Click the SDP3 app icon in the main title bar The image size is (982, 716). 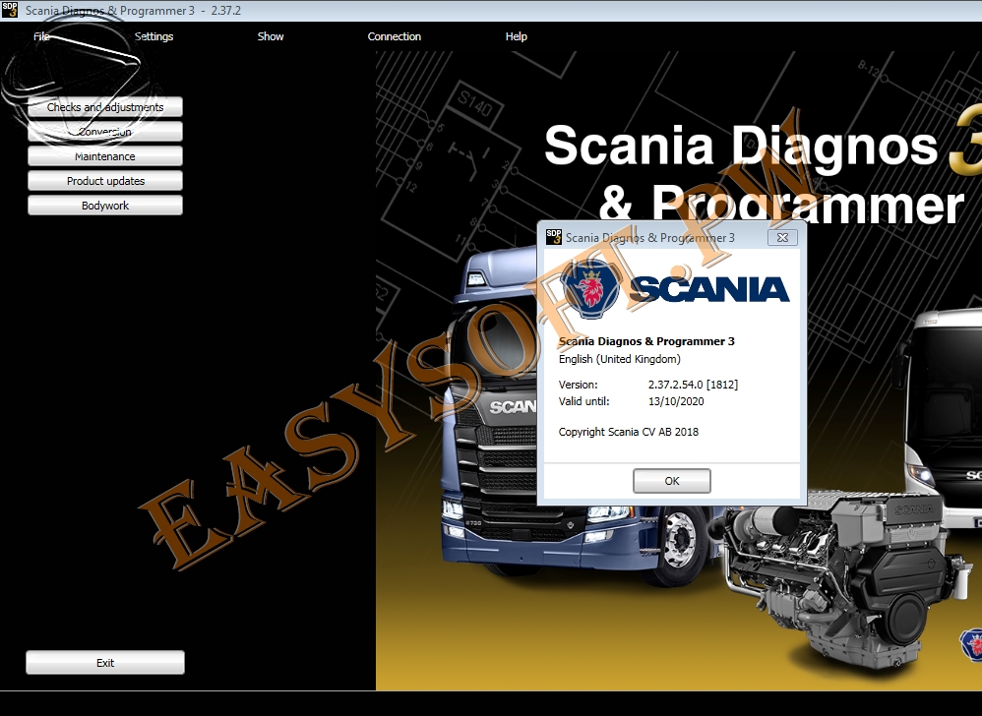(x=10, y=10)
